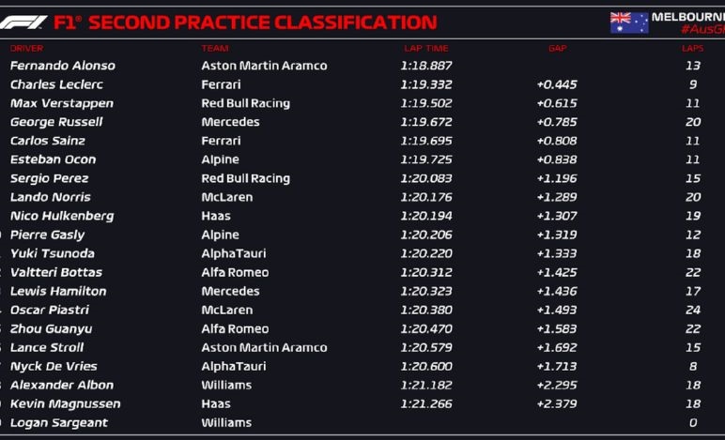
Task: Click the LAPS column header
Action: [692, 49]
